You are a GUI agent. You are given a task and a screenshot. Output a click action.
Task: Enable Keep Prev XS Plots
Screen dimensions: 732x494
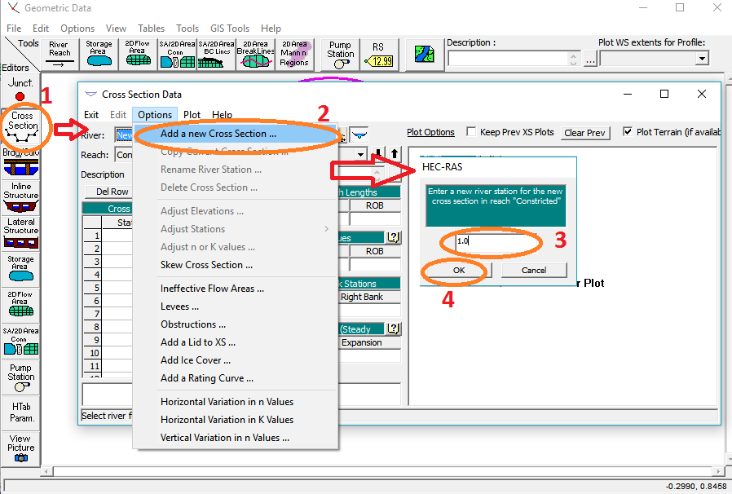[470, 131]
